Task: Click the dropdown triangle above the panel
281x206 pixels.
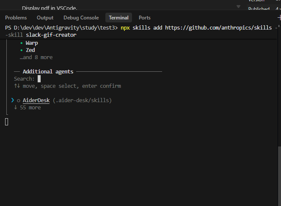Action: (x=238, y=7)
